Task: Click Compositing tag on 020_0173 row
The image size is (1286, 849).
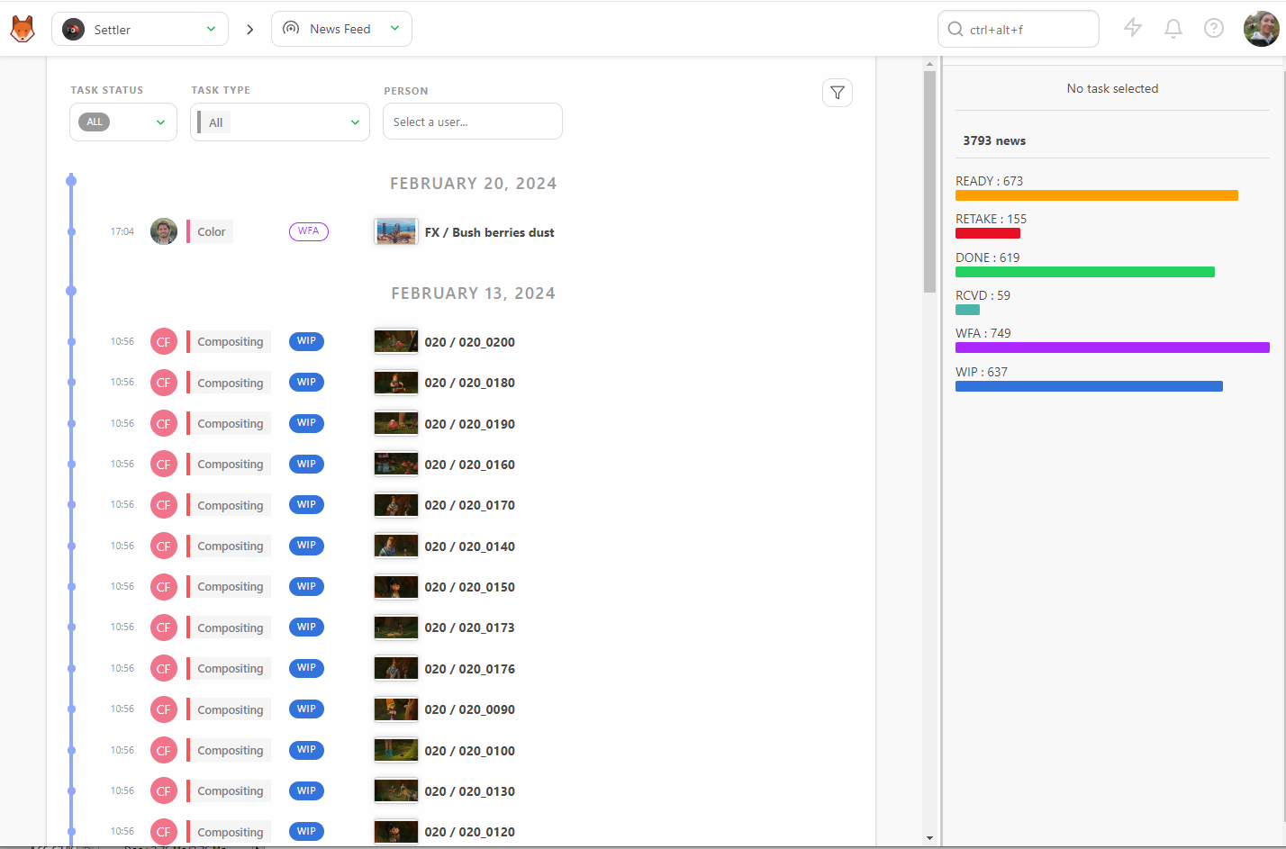Action: 230,628
